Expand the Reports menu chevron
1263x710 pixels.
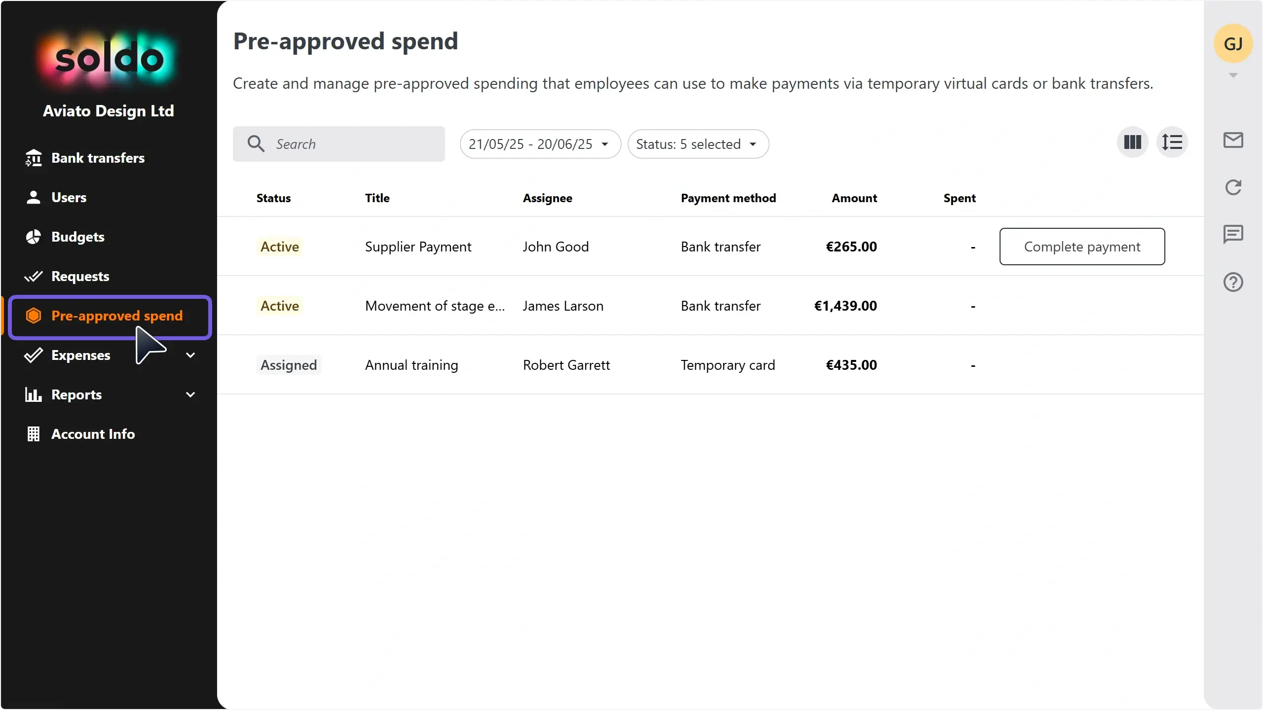(190, 394)
